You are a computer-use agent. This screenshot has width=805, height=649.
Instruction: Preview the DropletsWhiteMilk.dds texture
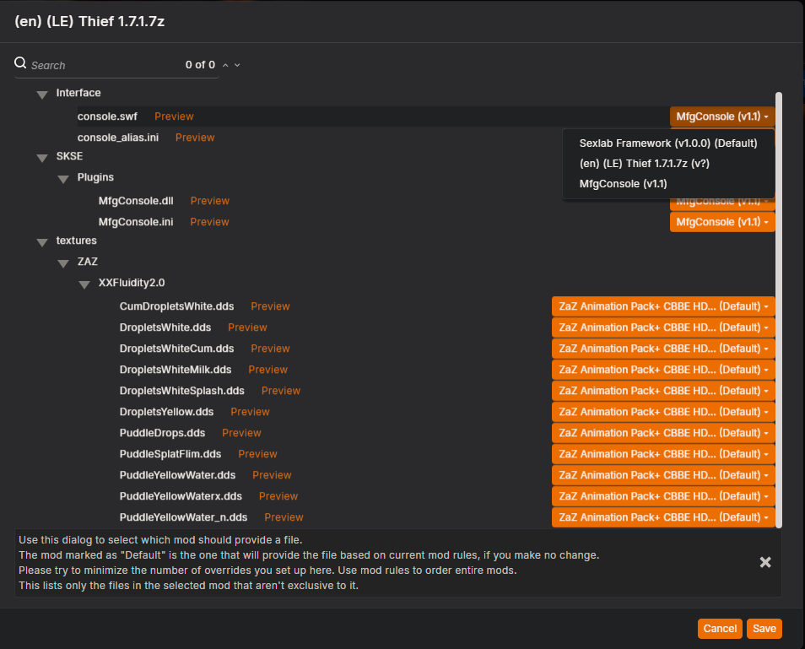[x=268, y=370]
